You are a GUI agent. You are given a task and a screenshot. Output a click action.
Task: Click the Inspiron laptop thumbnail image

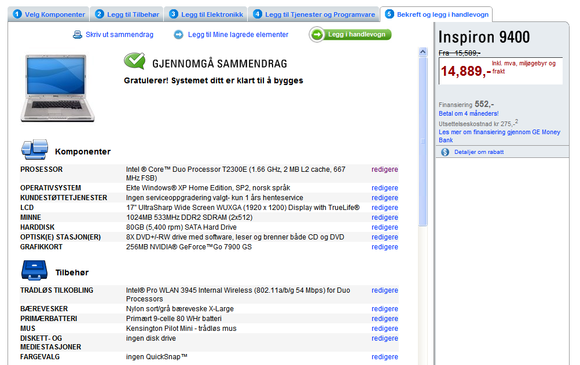(x=58, y=88)
